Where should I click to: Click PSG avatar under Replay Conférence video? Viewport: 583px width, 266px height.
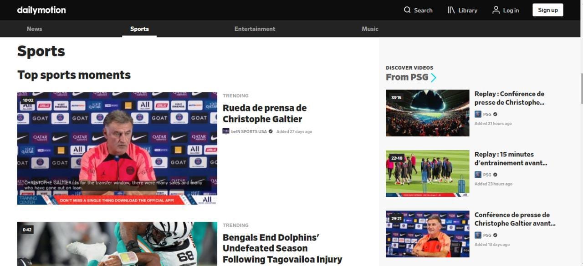point(478,114)
